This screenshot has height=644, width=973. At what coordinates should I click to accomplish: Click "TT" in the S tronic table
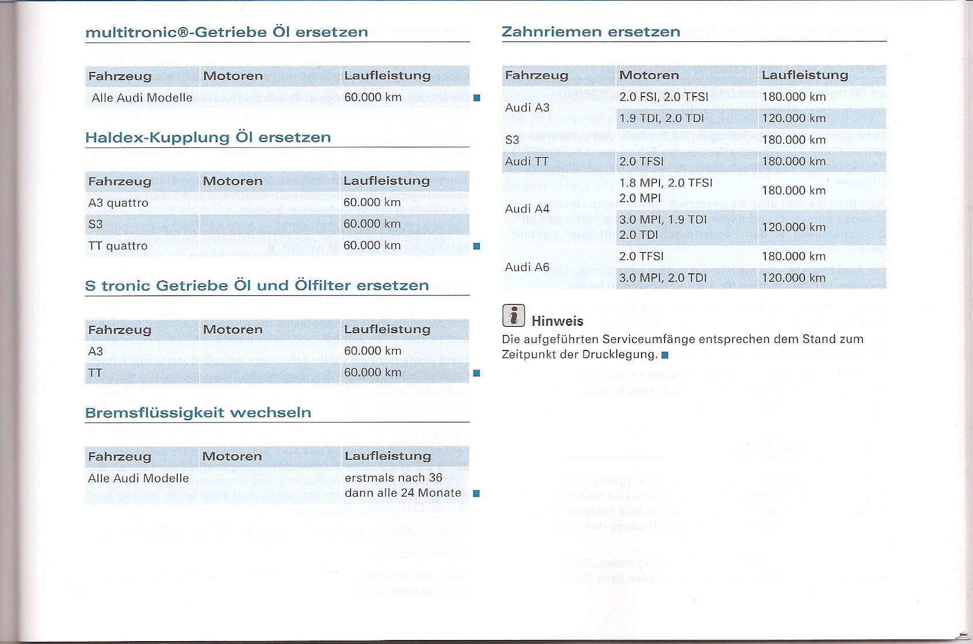[95, 373]
